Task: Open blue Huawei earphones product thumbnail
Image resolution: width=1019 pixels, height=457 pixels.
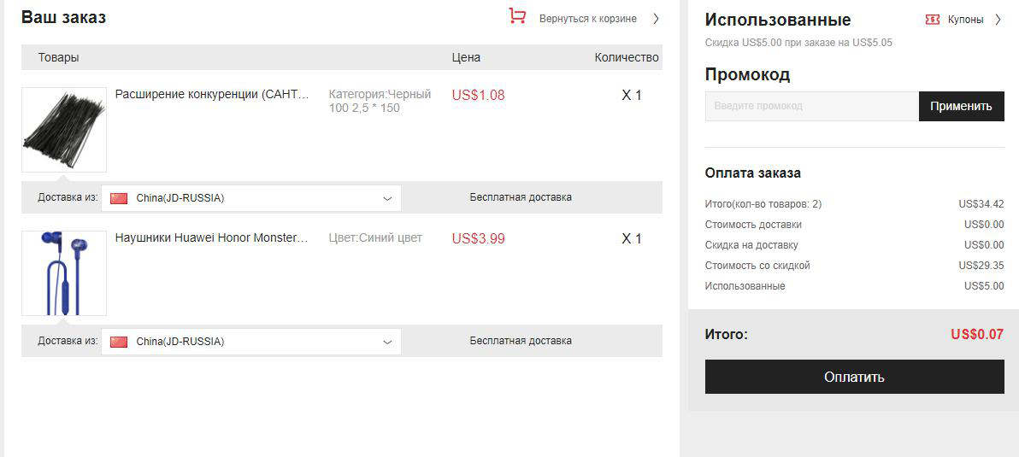Action: click(x=64, y=273)
